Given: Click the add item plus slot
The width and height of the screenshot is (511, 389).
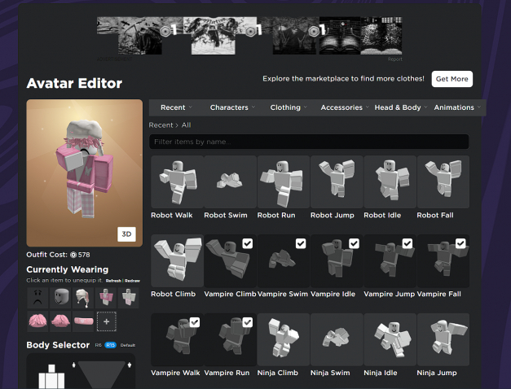Looking at the screenshot, I should (105, 321).
